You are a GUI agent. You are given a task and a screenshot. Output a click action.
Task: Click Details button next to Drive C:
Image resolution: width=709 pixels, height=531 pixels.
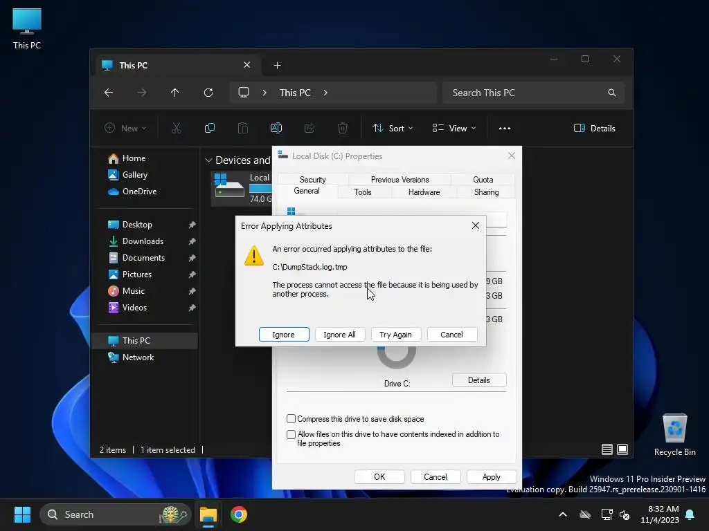coord(479,380)
